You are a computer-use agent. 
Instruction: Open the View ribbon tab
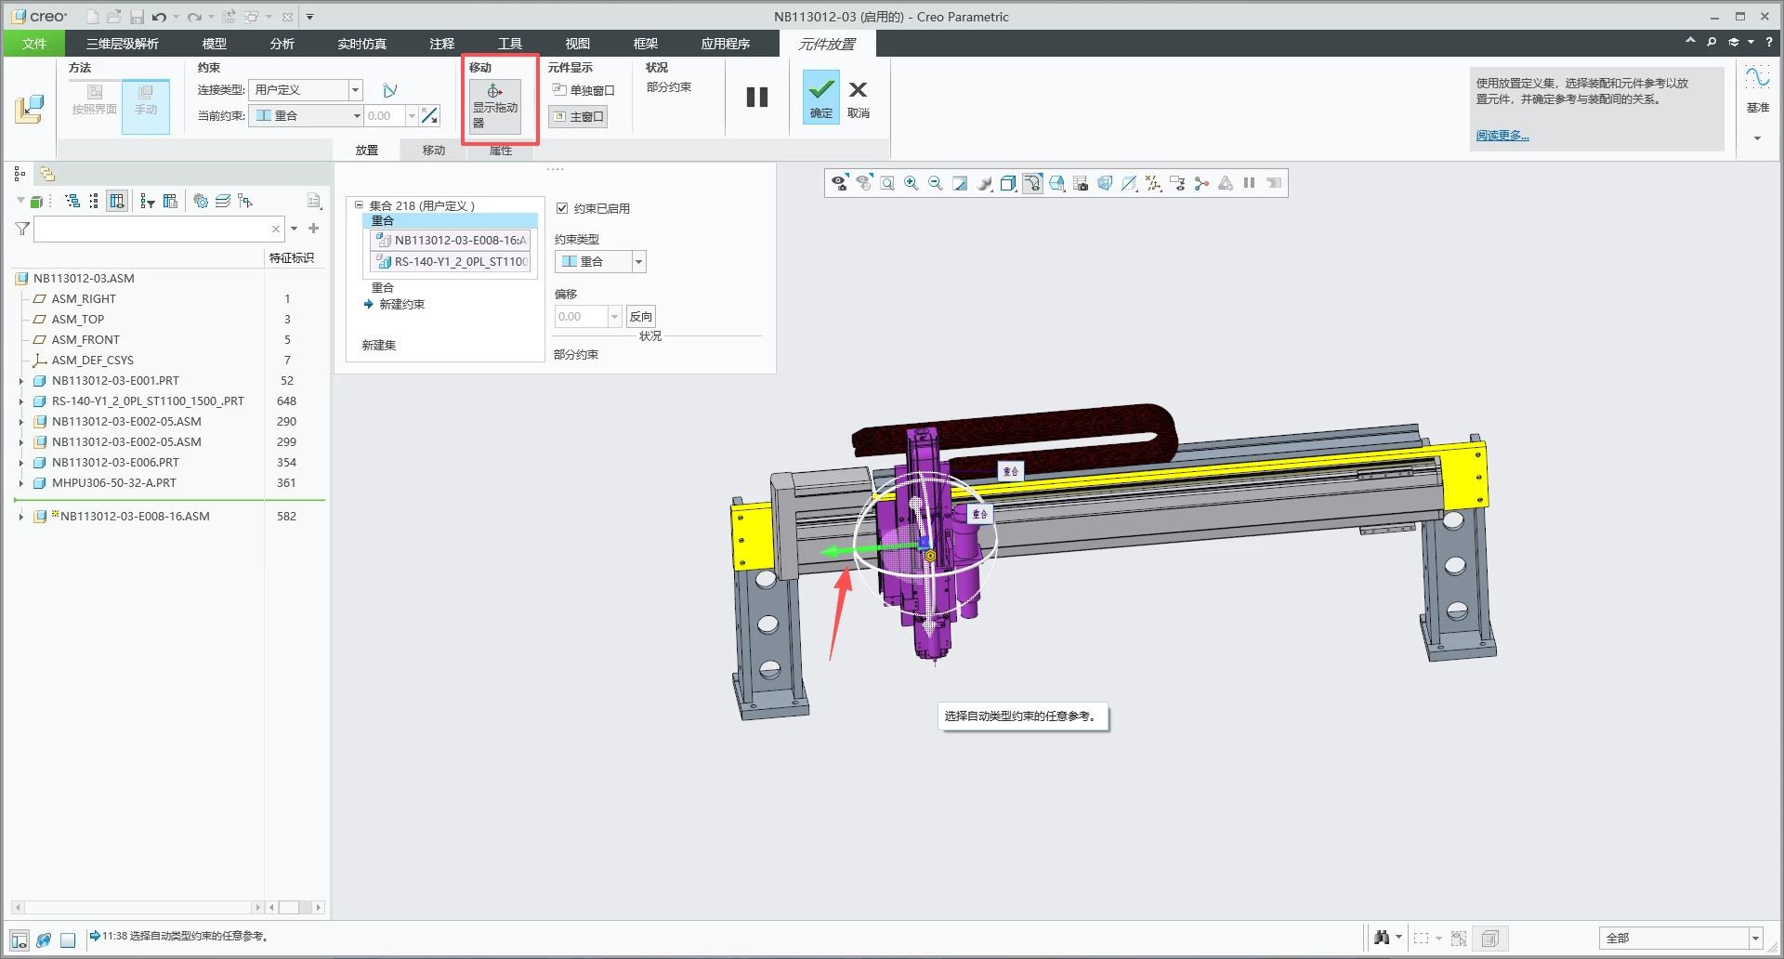578,43
